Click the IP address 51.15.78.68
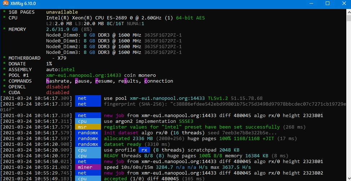Viewport: 351px width, 181px height. [247, 98]
